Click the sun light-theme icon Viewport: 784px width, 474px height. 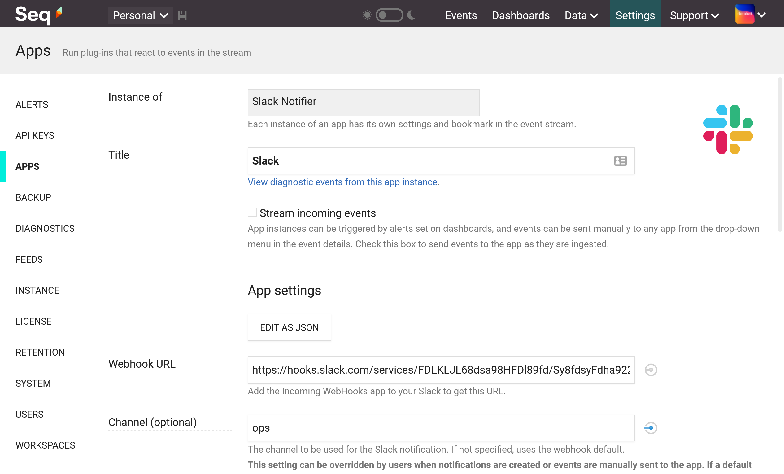tap(367, 15)
